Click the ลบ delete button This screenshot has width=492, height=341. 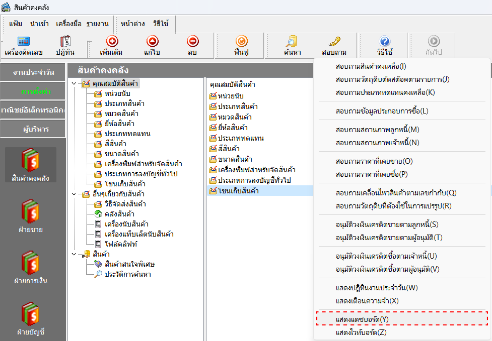point(192,46)
